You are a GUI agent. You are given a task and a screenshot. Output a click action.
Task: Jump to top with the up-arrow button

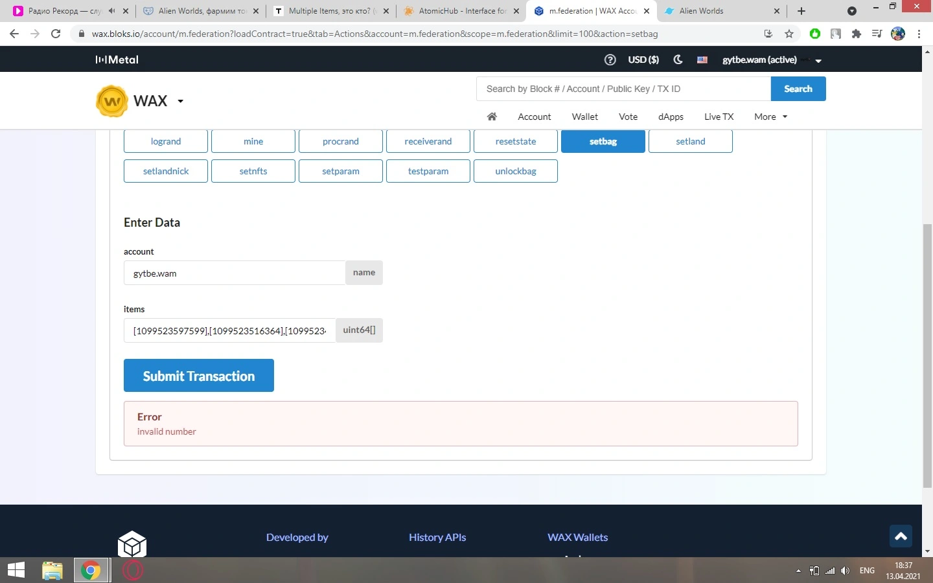(901, 536)
